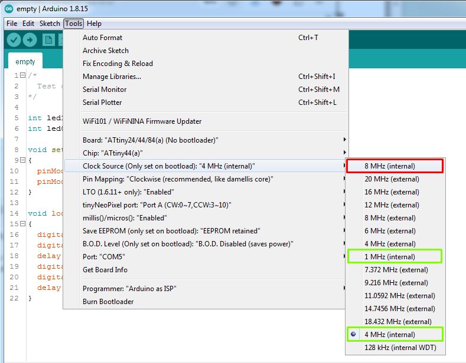Click the Verify checkmark toolbar icon

(14, 39)
